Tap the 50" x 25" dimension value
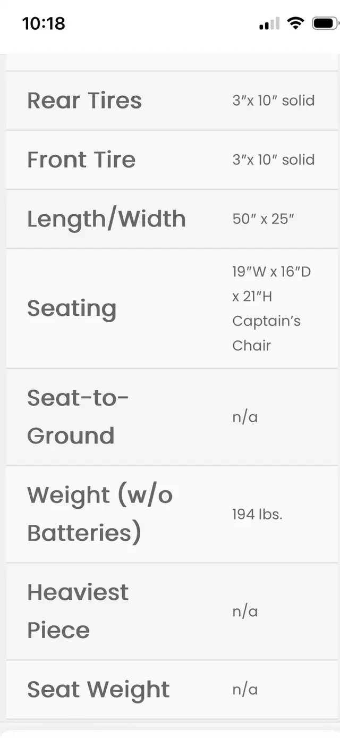Screen dimensions: 340x738 (x=263, y=219)
